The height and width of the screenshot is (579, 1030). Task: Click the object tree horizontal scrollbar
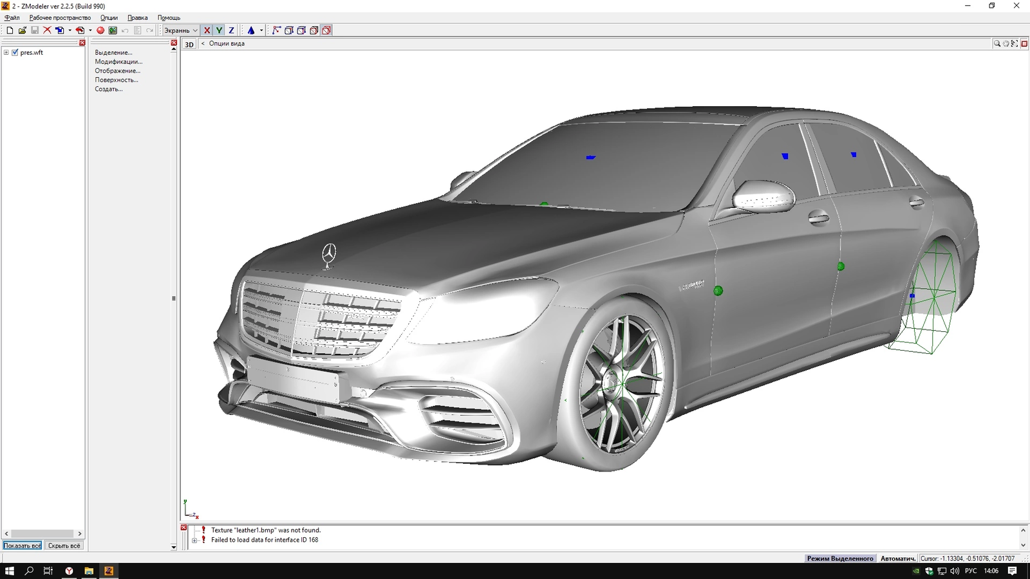42,533
